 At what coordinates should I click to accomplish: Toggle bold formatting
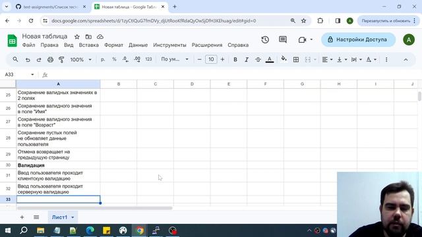(235, 59)
